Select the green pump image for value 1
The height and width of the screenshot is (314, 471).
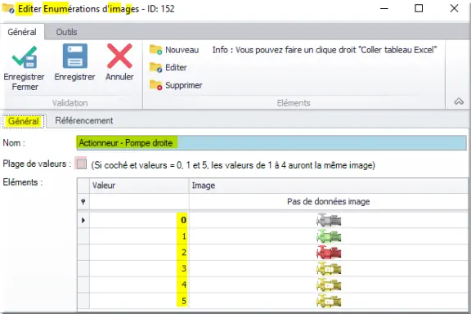pyautogui.click(x=329, y=236)
